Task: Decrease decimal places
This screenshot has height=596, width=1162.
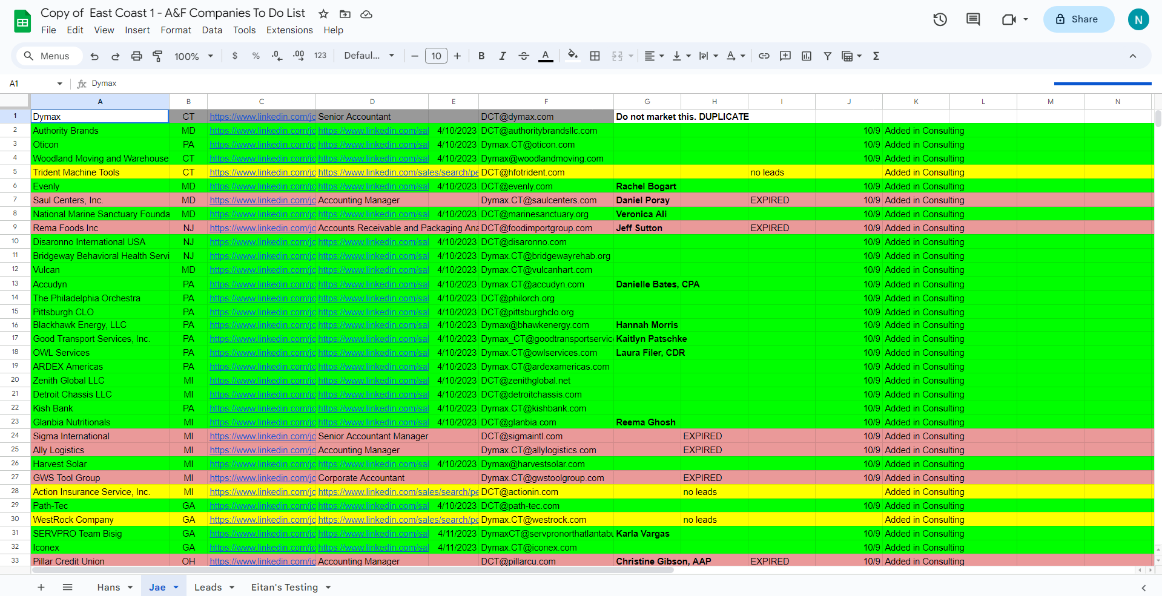Action: coord(277,56)
